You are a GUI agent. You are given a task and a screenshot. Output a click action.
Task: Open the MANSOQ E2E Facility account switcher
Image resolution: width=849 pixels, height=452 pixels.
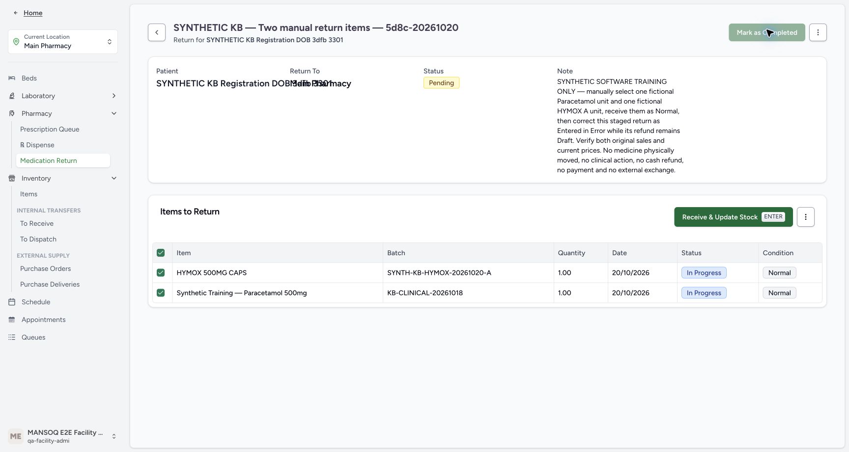point(63,436)
